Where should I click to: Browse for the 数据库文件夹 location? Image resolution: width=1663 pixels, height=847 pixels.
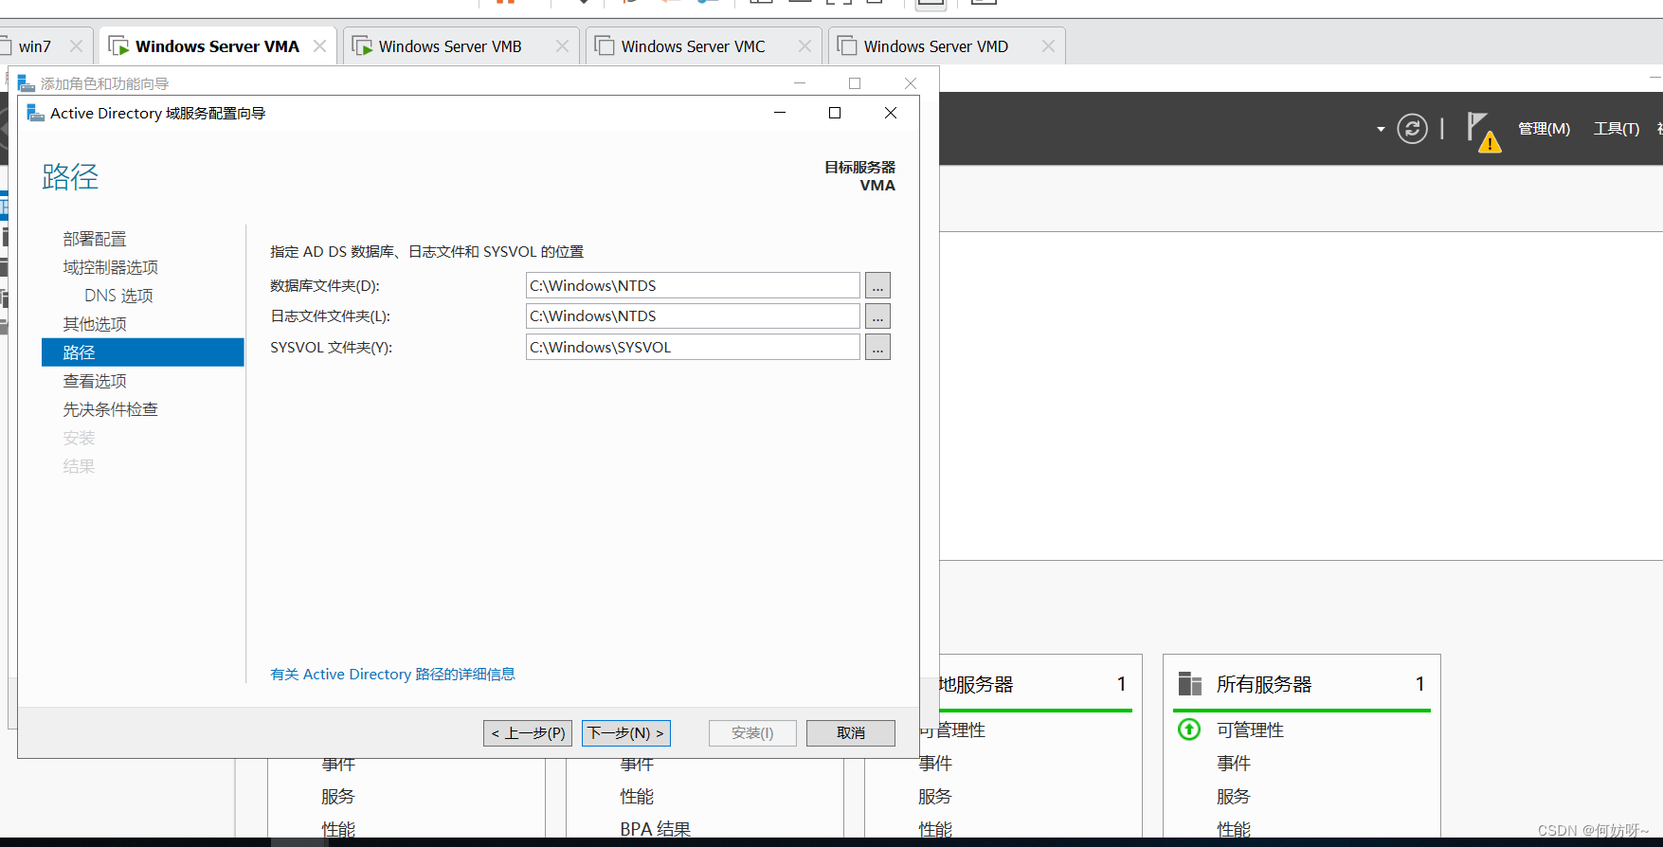[x=877, y=285]
